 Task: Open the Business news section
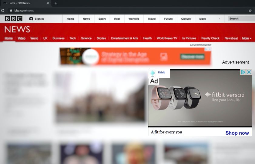point(59,38)
